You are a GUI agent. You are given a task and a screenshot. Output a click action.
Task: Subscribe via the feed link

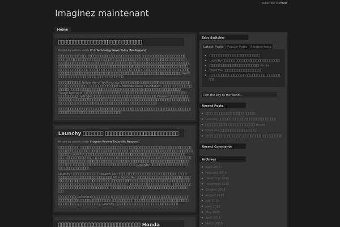pyautogui.click(x=283, y=3)
